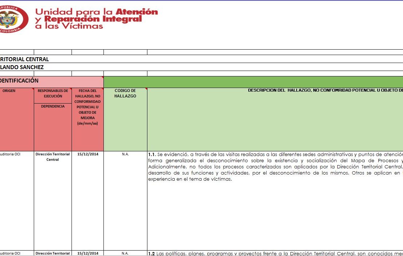Select the 'N.A.' code cell in row 1.1

[x=125, y=201]
